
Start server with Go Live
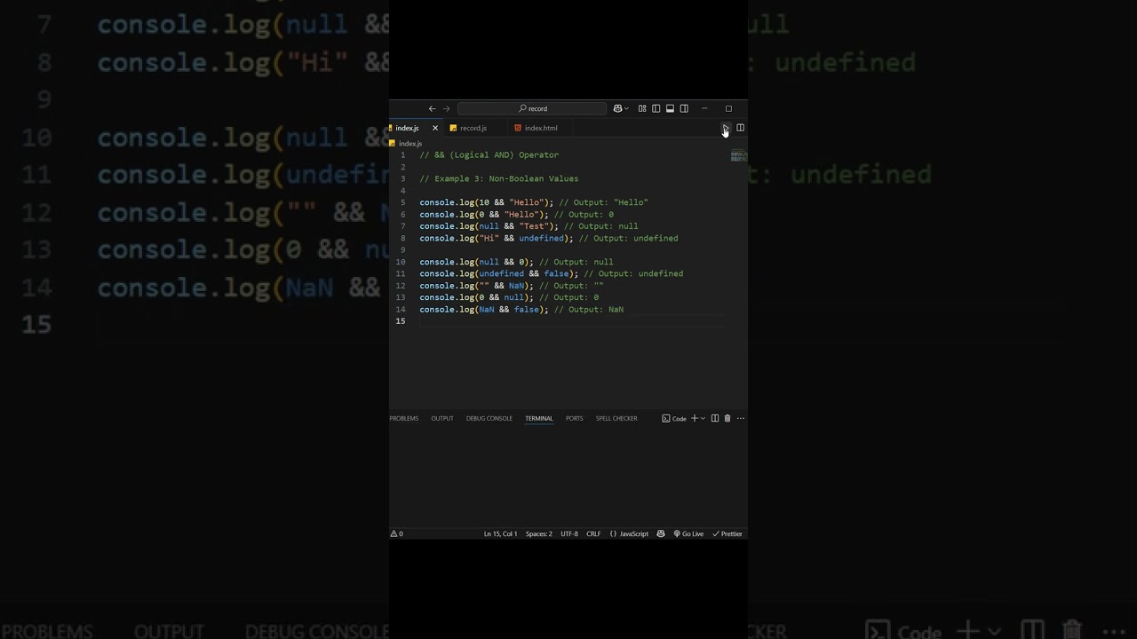(x=688, y=533)
